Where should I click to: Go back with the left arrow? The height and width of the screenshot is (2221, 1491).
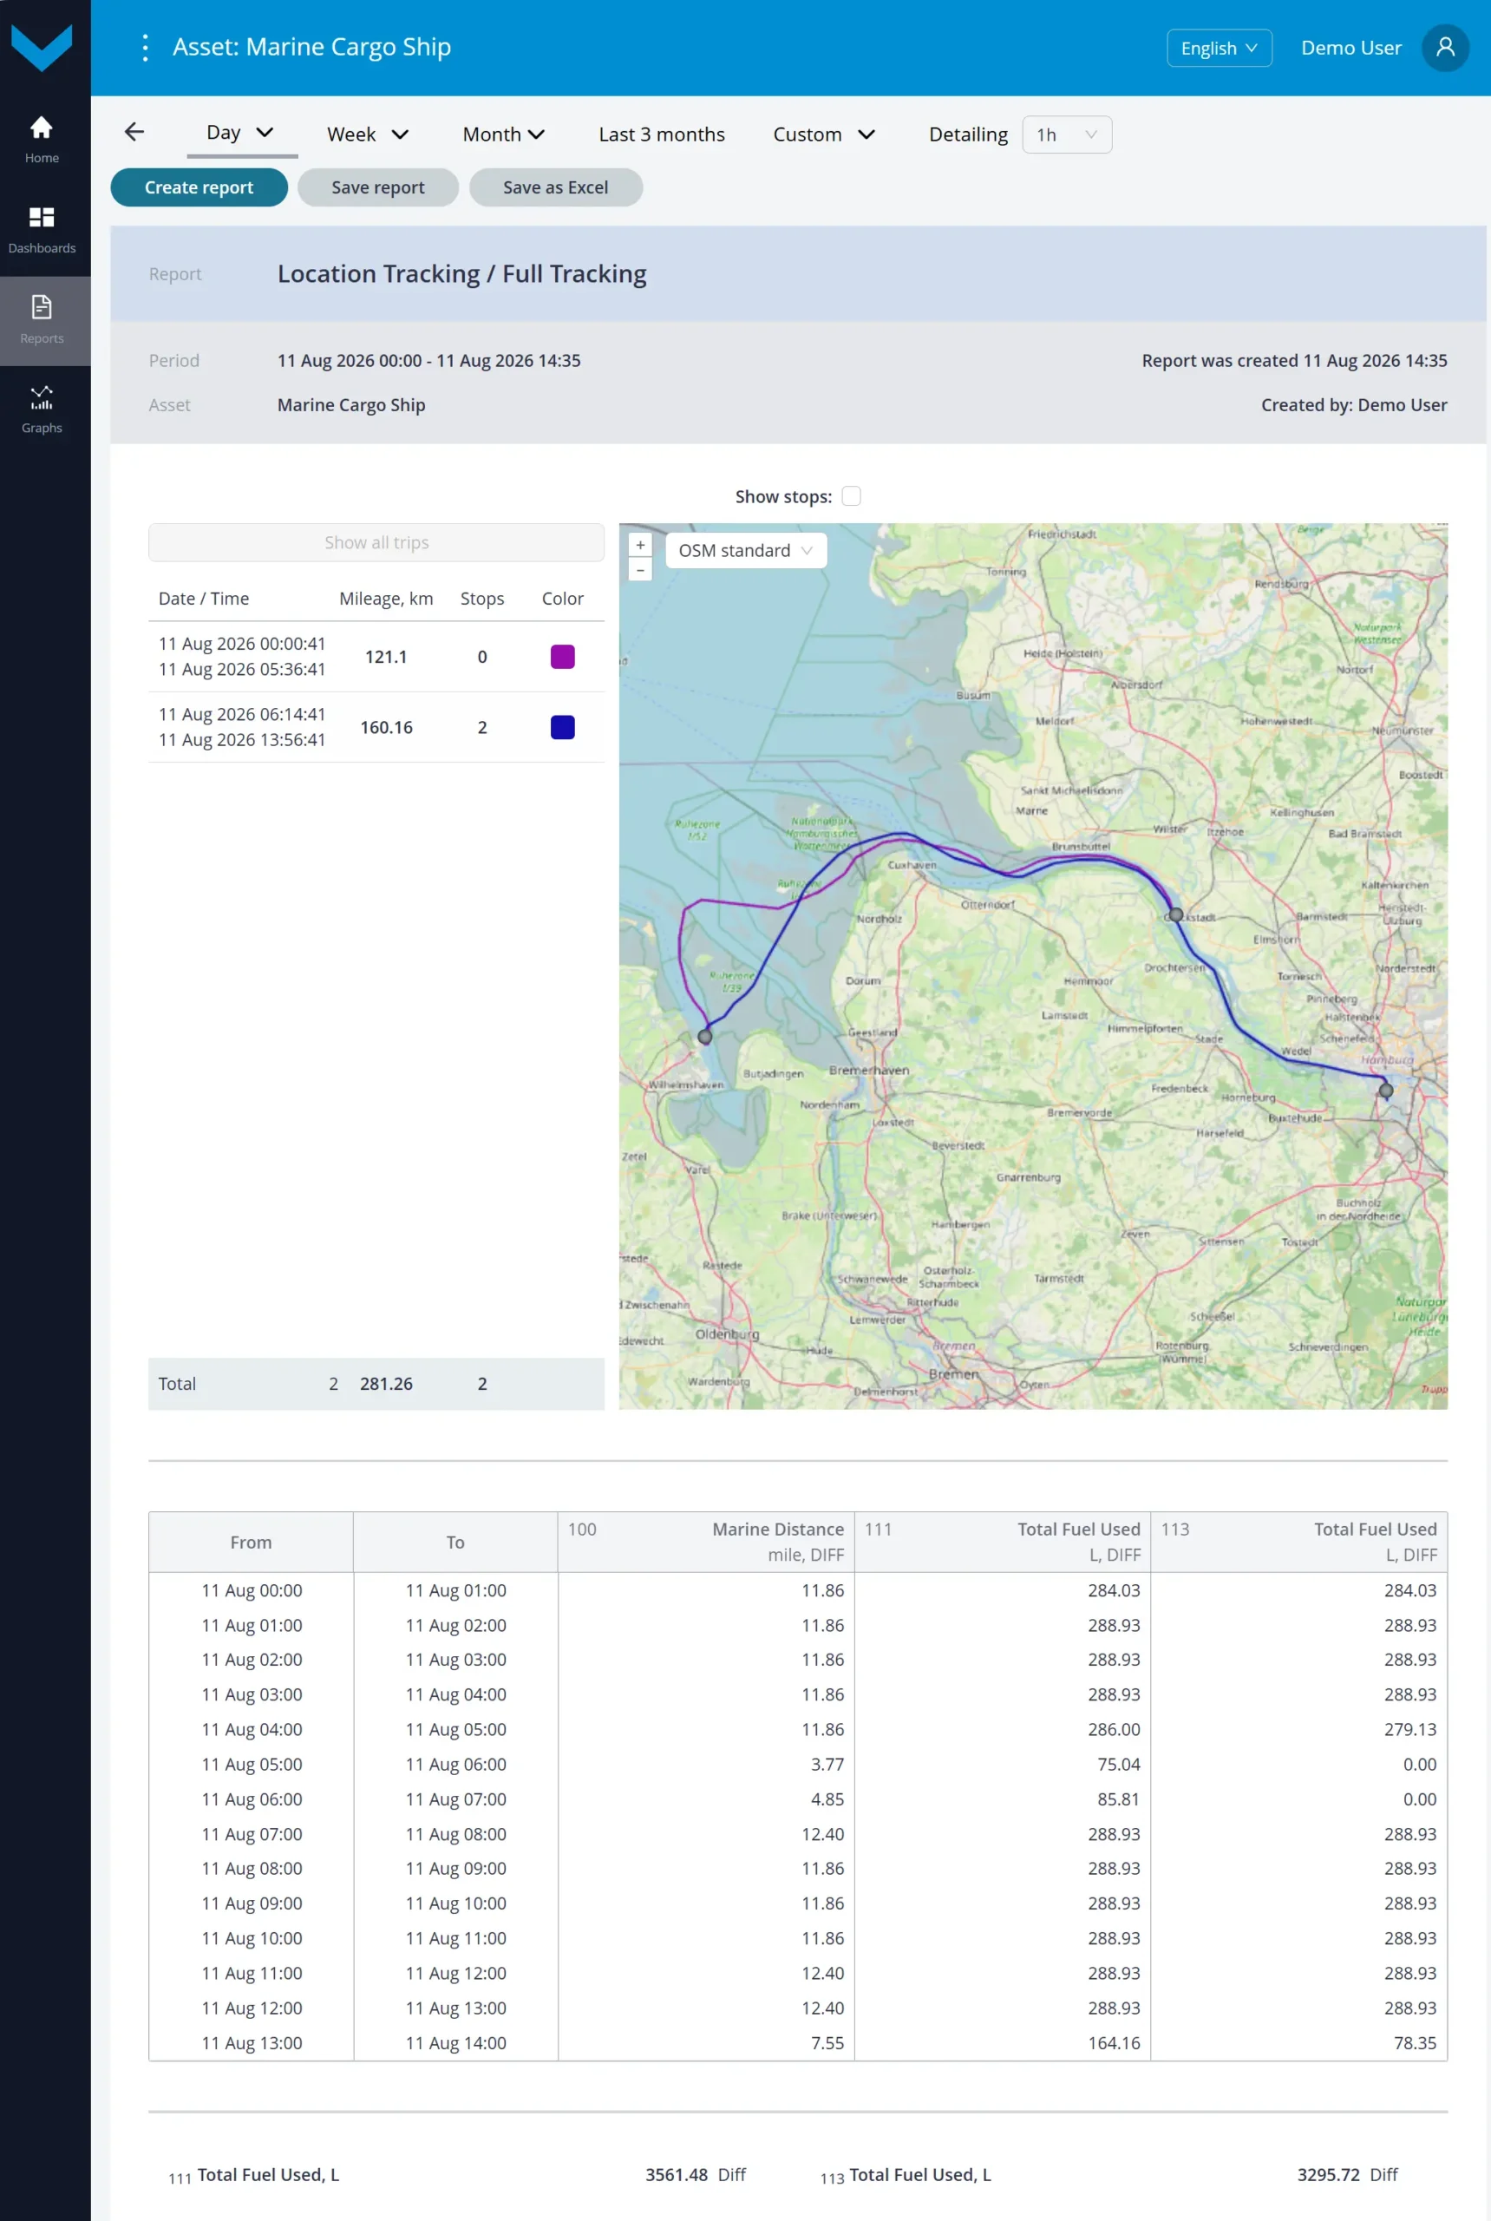pyautogui.click(x=134, y=132)
